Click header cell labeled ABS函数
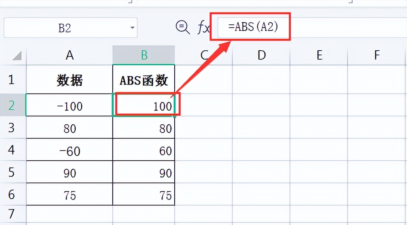407x225 pixels. (144, 80)
